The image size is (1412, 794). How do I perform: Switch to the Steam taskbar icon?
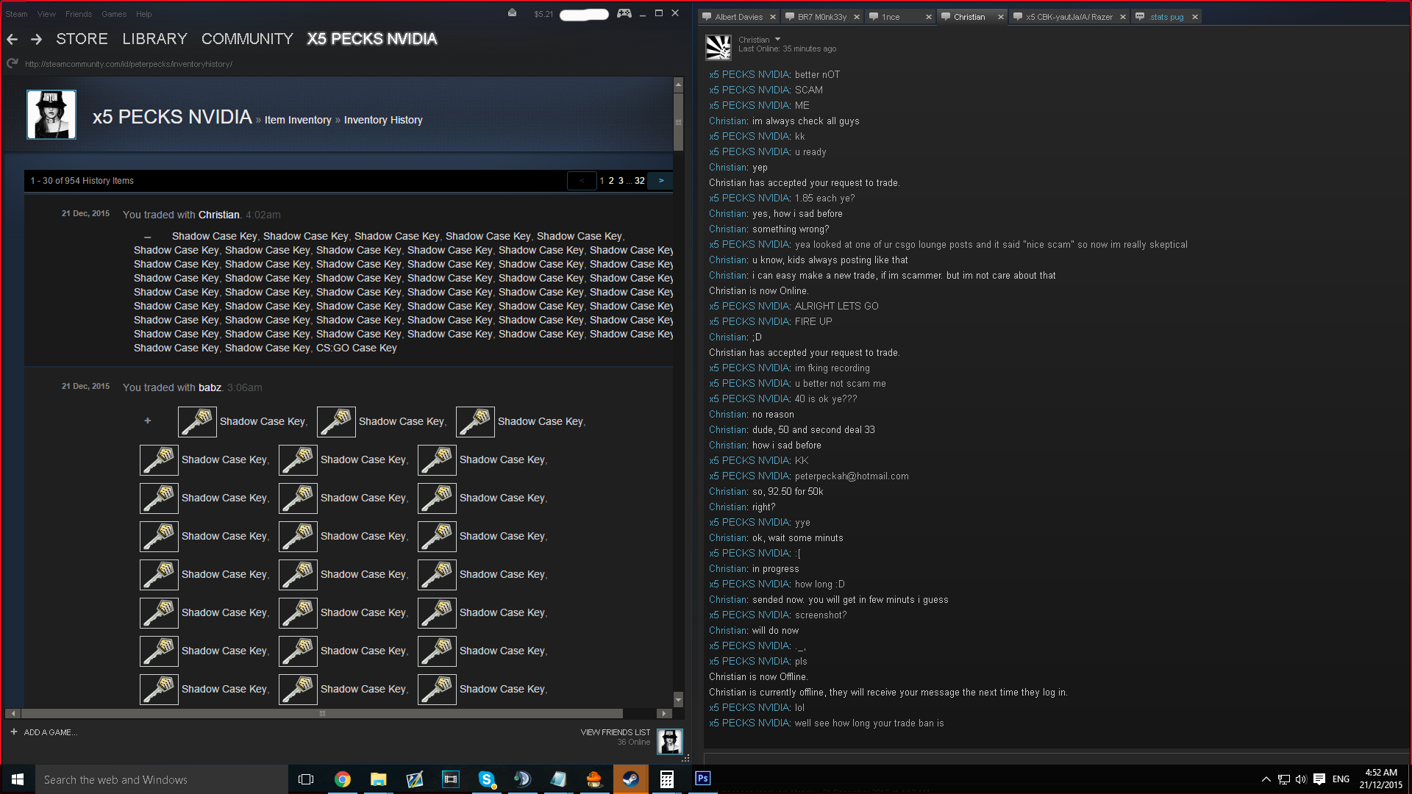[630, 779]
